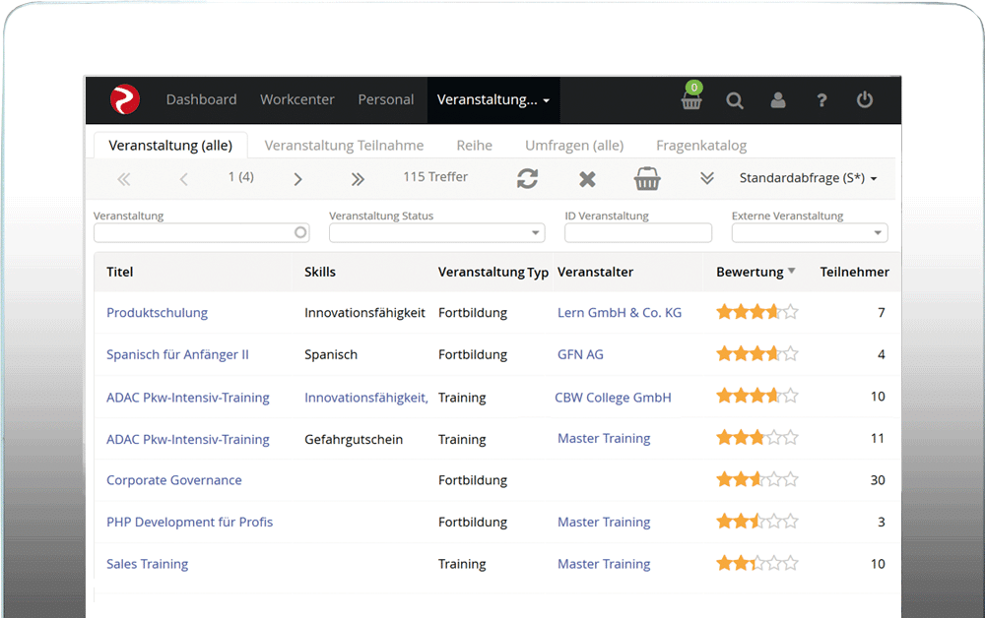Sort by Teilnehmer column header
This screenshot has height=618, width=985.
[854, 272]
